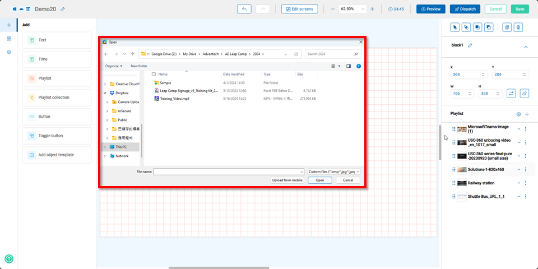Collapse the block1 properties panel

point(525,47)
